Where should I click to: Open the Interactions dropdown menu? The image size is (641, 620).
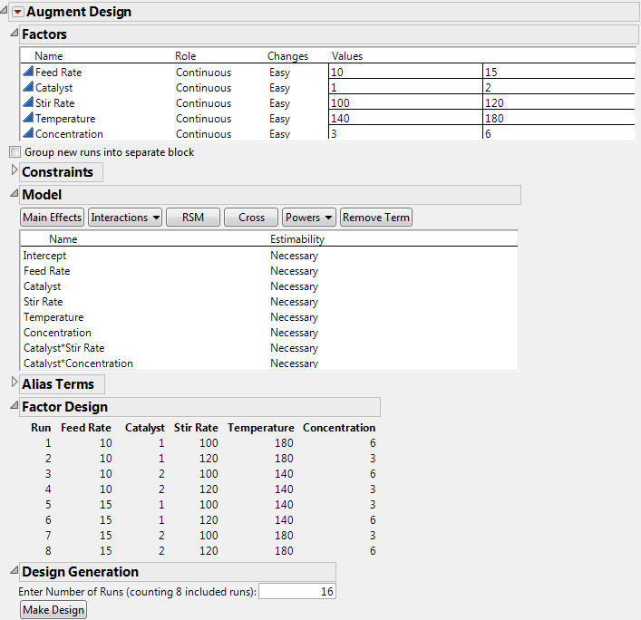coord(125,218)
